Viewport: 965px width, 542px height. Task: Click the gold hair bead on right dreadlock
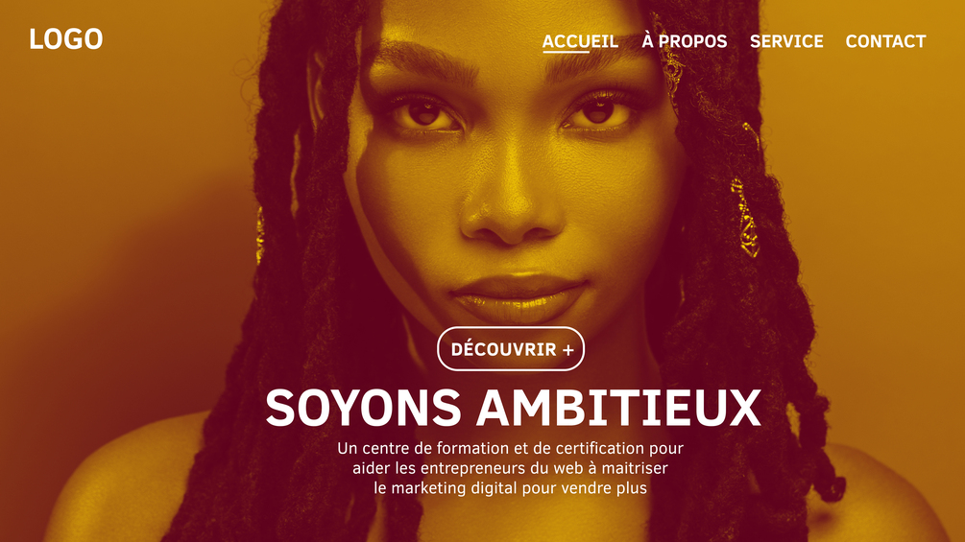coord(745,218)
